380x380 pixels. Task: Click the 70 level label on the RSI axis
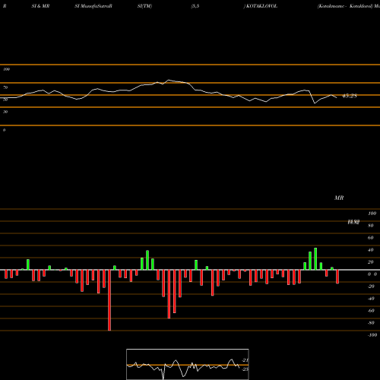click(x=5, y=87)
